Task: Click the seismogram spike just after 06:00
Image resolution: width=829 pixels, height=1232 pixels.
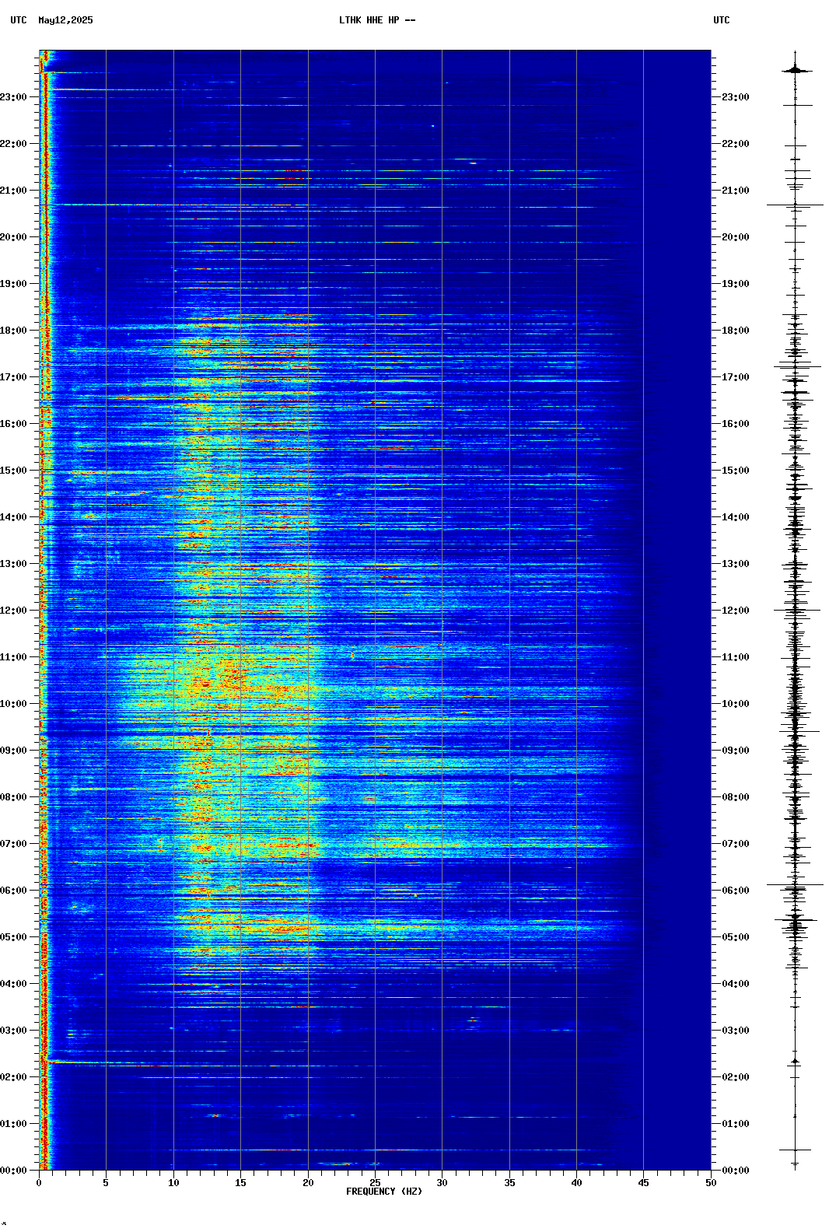Action: pyautogui.click(x=795, y=885)
